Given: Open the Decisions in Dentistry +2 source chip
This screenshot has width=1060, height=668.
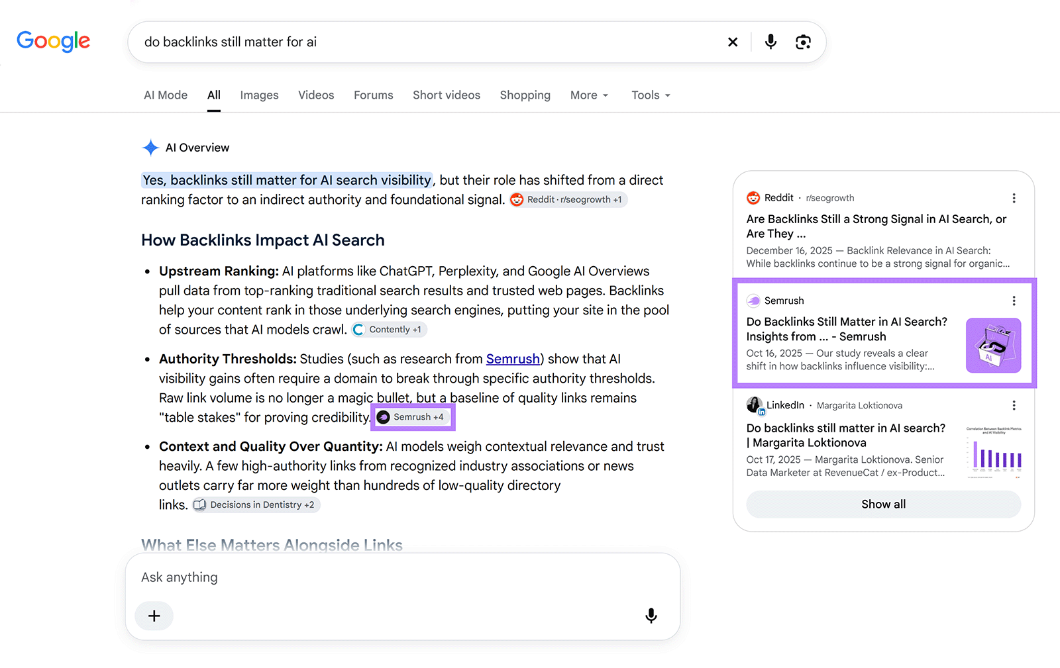Looking at the screenshot, I should (256, 504).
